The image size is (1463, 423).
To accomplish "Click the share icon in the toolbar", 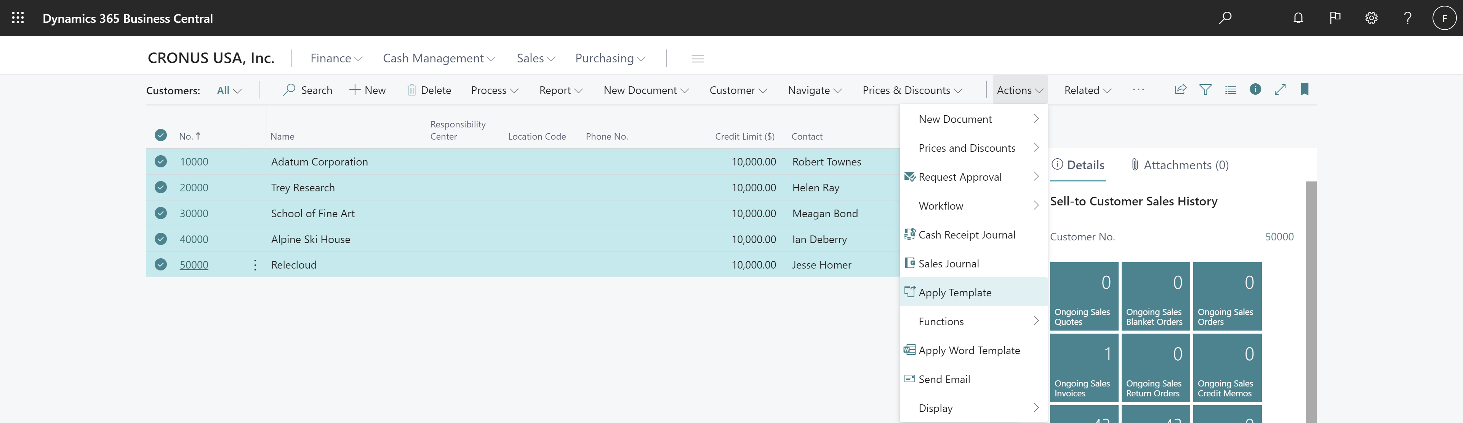I will (1180, 90).
